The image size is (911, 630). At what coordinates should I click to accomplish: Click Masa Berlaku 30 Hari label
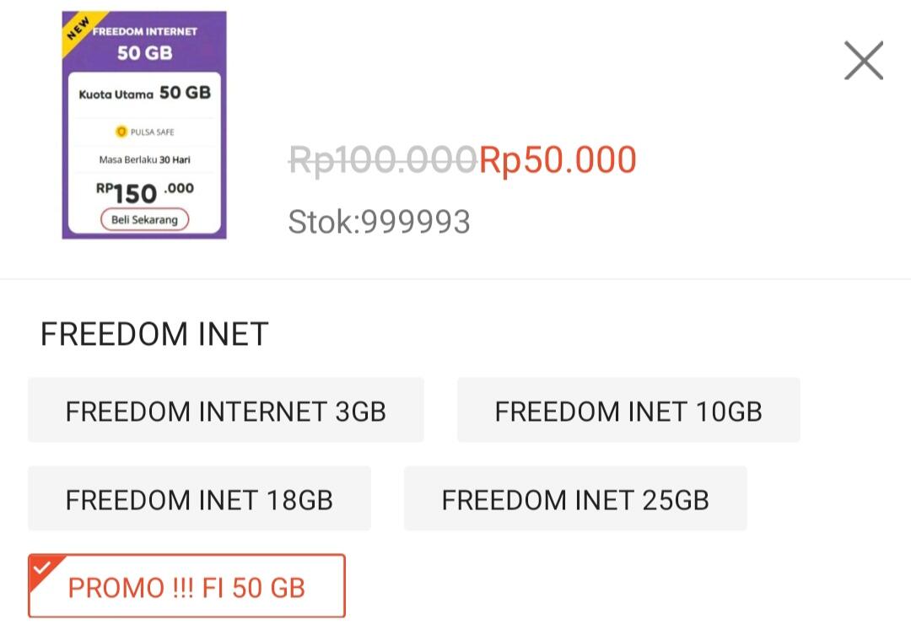(143, 160)
